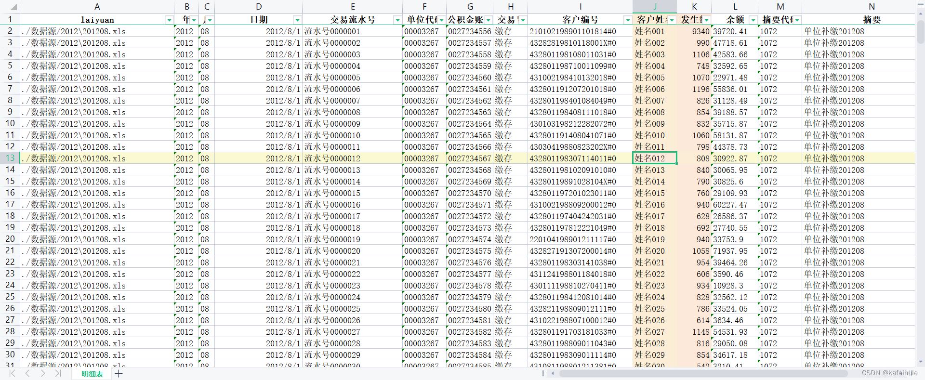Select row 25 by its row number
The image size is (925, 380).
(10, 297)
